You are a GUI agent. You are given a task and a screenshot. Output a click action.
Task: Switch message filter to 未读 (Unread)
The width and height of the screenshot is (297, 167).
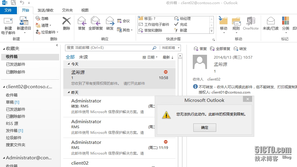point(83,57)
